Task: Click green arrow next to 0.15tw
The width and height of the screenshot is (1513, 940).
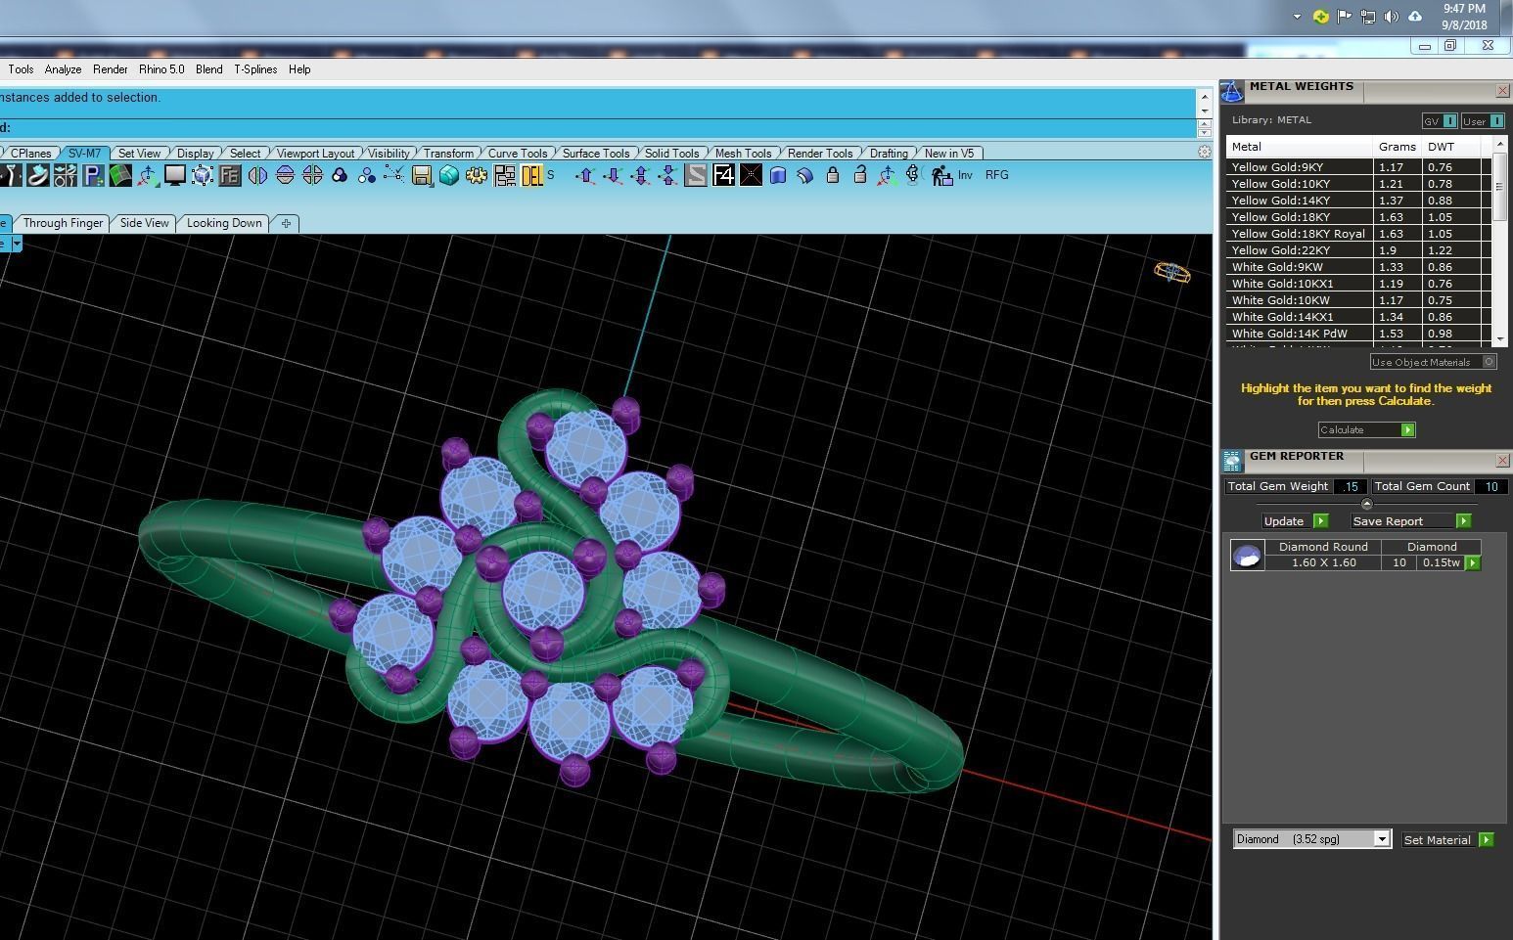Action: (x=1472, y=562)
